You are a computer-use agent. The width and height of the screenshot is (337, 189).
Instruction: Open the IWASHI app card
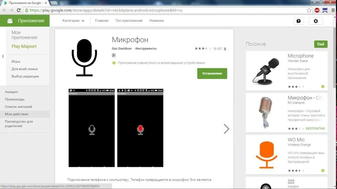(x=287, y=183)
